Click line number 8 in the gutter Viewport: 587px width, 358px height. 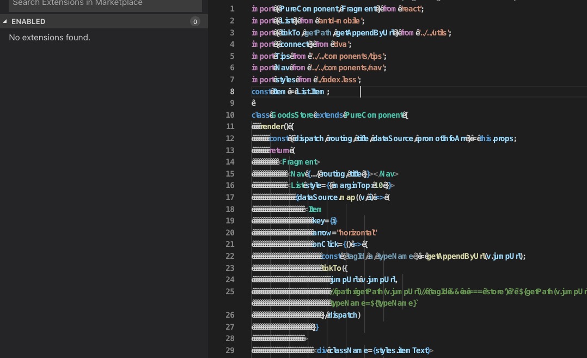(232, 92)
